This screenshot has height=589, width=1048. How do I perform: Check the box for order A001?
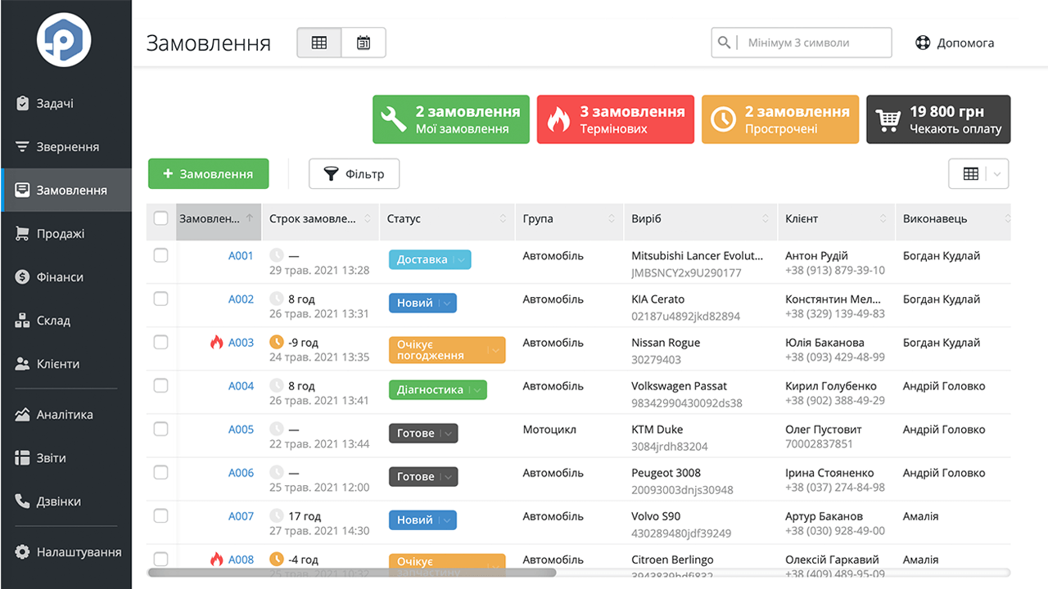pos(161,256)
